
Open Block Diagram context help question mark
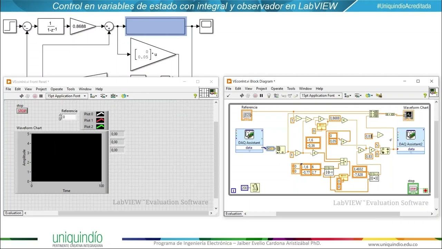click(425, 95)
